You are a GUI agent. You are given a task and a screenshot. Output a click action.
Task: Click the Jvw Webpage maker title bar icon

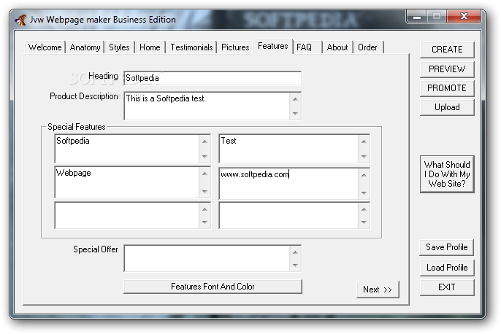click(20, 20)
